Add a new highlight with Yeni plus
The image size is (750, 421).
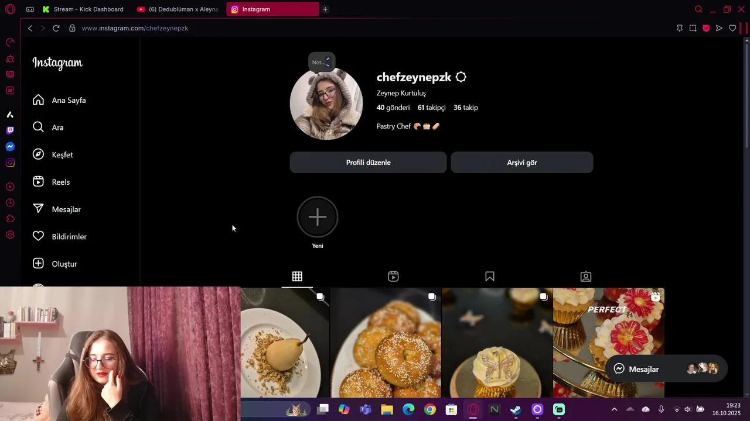click(x=318, y=218)
